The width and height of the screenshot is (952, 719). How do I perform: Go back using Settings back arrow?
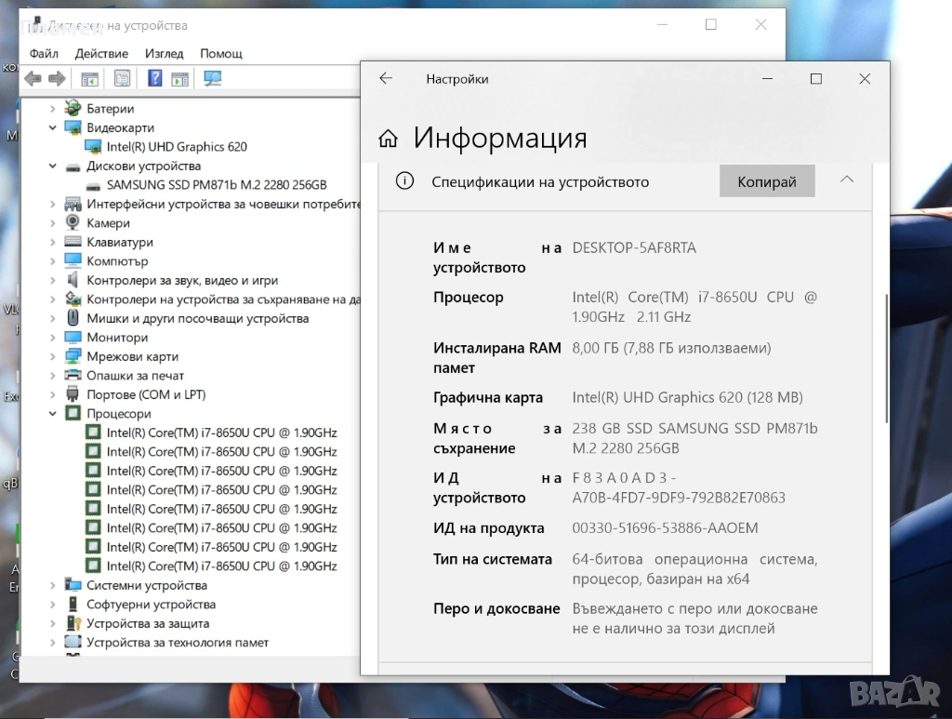[386, 79]
